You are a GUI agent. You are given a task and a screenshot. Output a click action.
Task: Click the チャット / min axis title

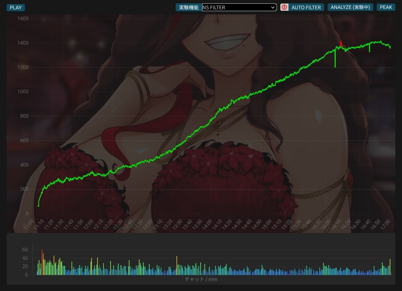pos(201,279)
